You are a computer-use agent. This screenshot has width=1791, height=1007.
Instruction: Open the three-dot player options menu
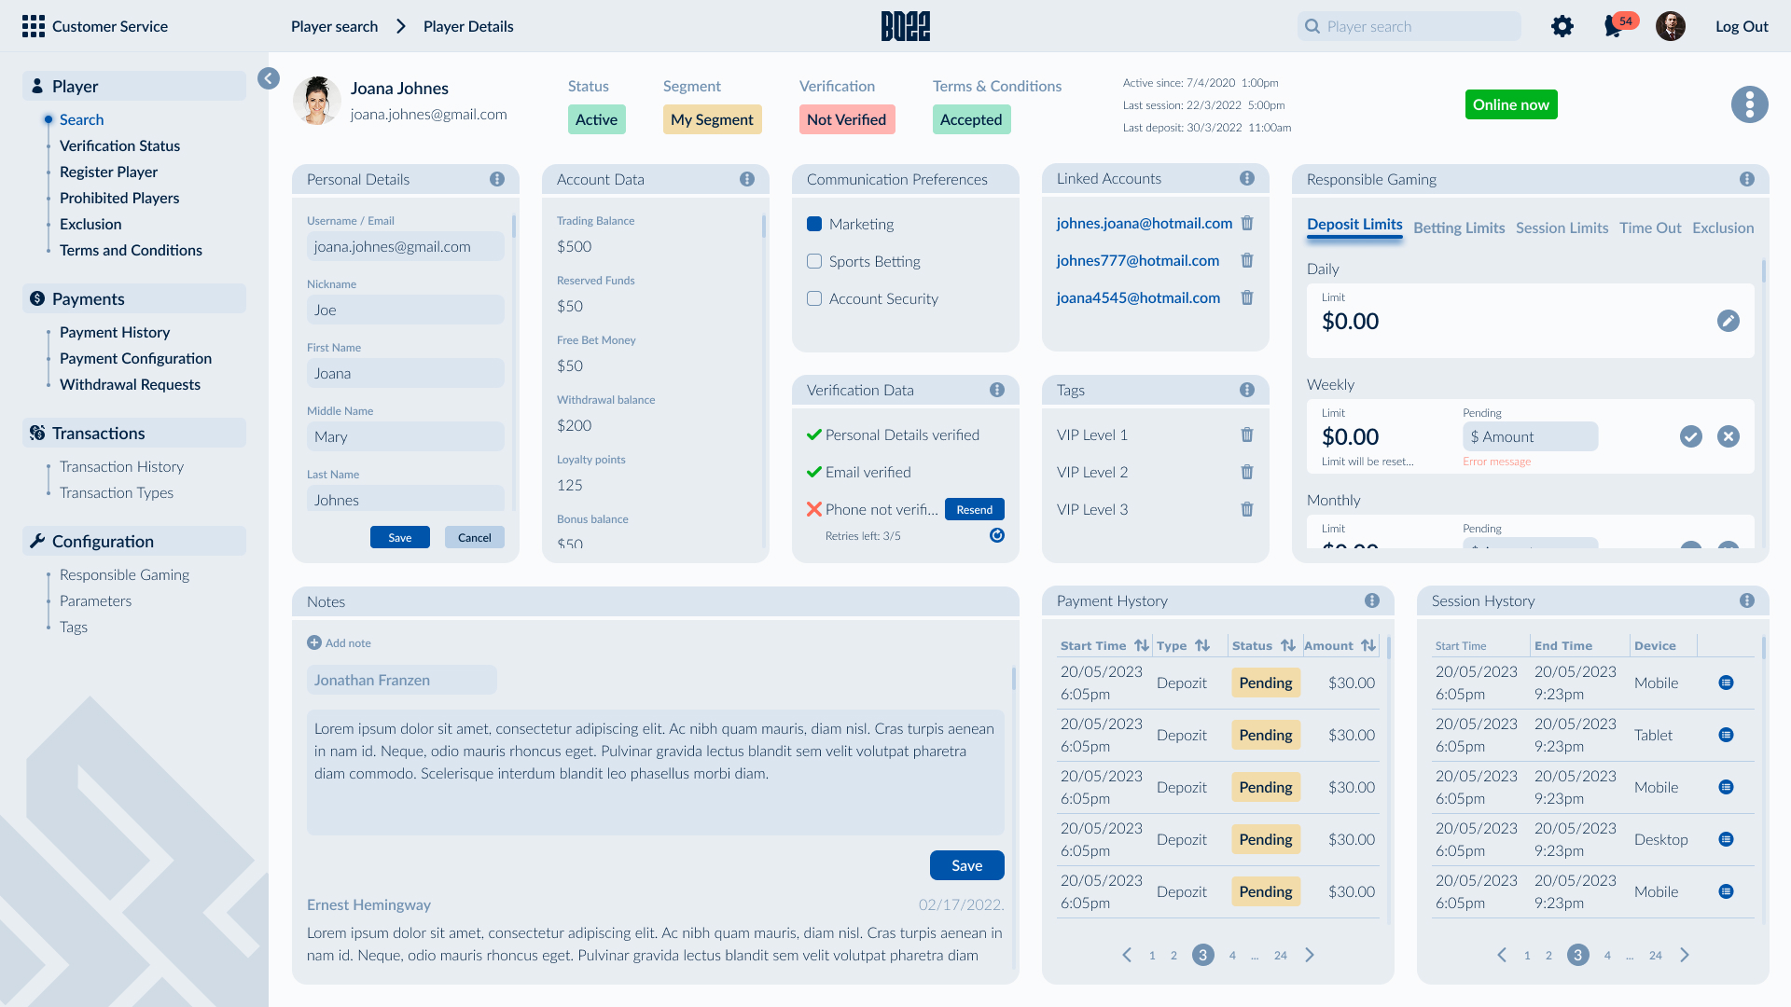coord(1749,104)
